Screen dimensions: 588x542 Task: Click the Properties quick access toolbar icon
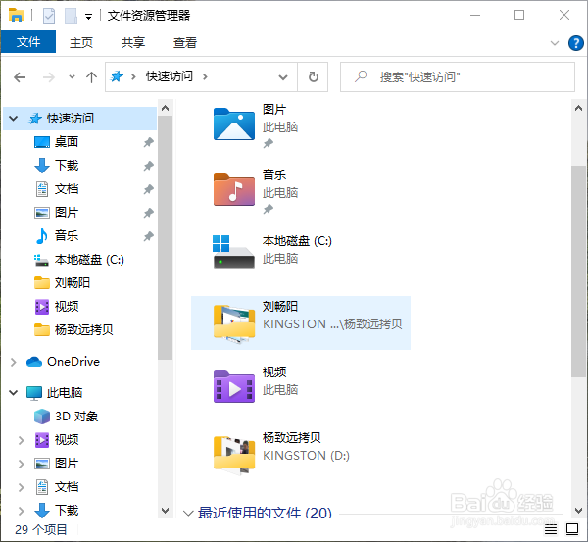pos(49,16)
